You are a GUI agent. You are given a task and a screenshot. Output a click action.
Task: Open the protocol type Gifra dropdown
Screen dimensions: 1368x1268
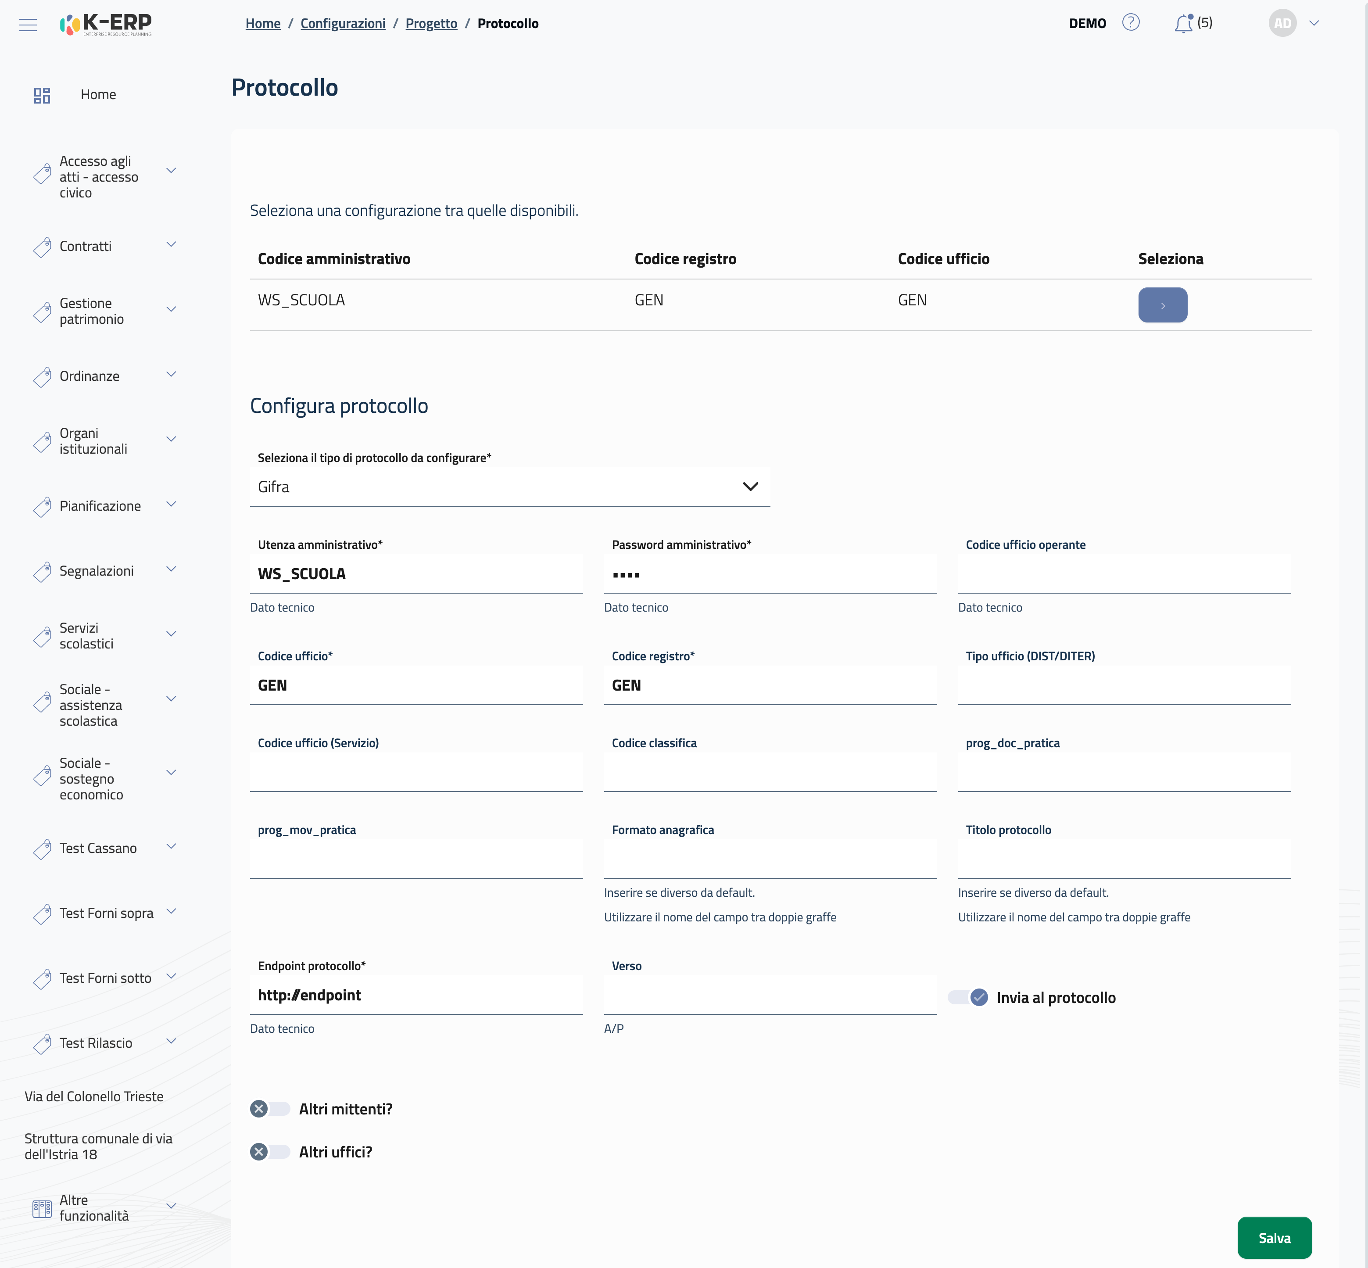509,487
